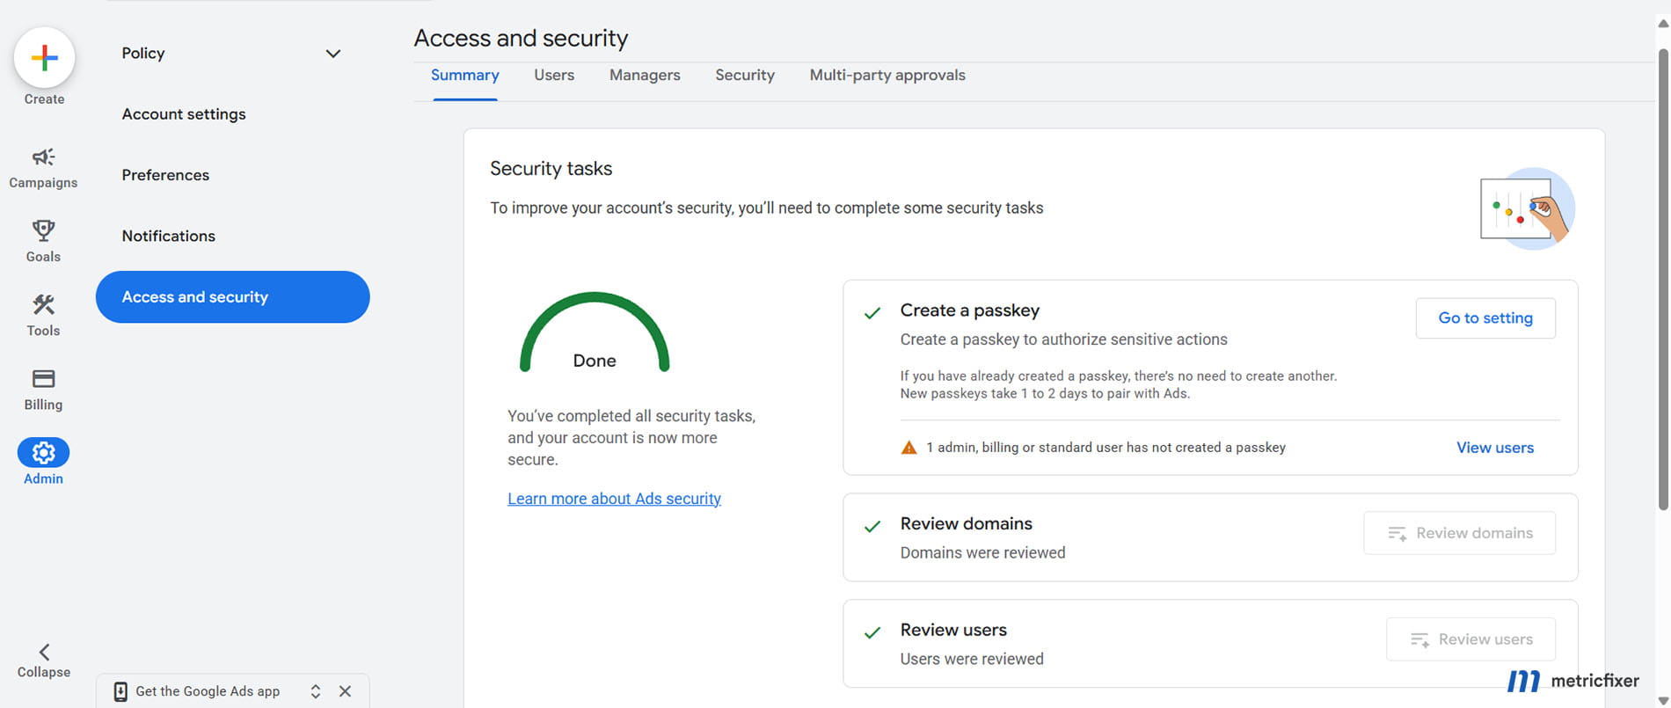Expand the Get the Google Ads app banner
This screenshot has height=708, width=1671.
pos(316,691)
